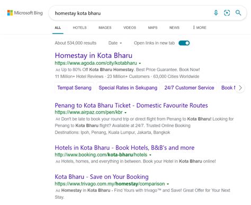Expand dropdown arrow next to airpaz URL
This screenshot has height=205, width=251.
pyautogui.click(x=125, y=113)
